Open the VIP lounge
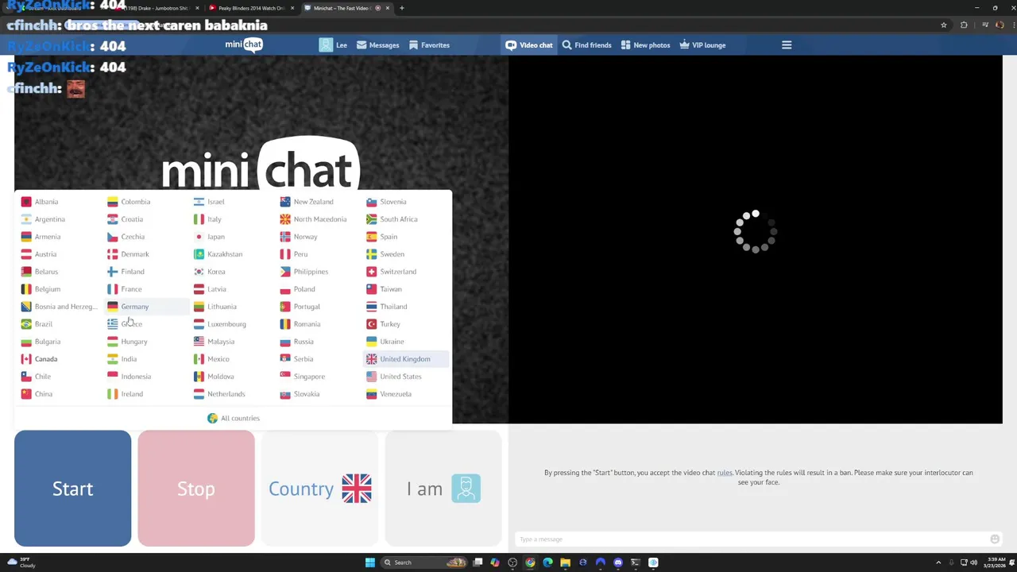 (x=702, y=45)
